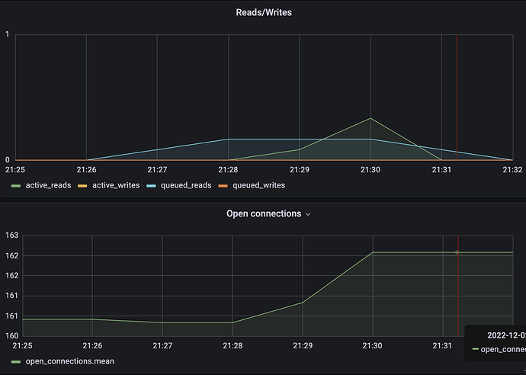Select the queued_writes legend label
Viewport: 526px width, 375px height.
click(258, 185)
